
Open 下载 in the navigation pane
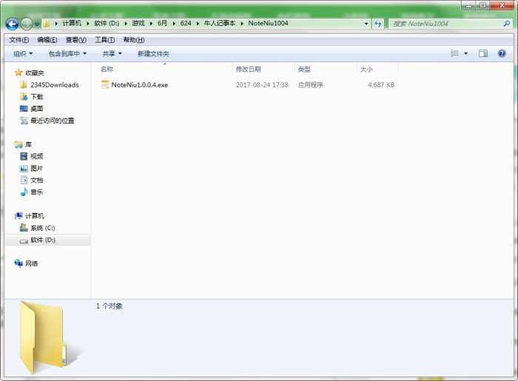point(37,97)
